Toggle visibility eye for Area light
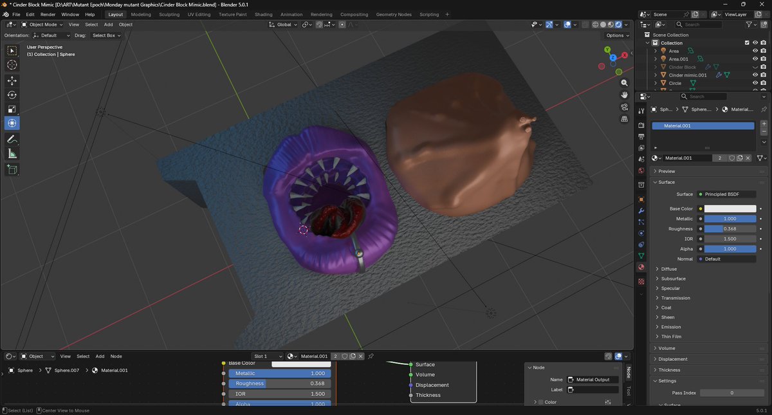Image resolution: width=772 pixels, height=415 pixels. click(755, 51)
